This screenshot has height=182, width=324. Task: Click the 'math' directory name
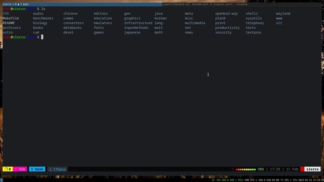coord(158,32)
